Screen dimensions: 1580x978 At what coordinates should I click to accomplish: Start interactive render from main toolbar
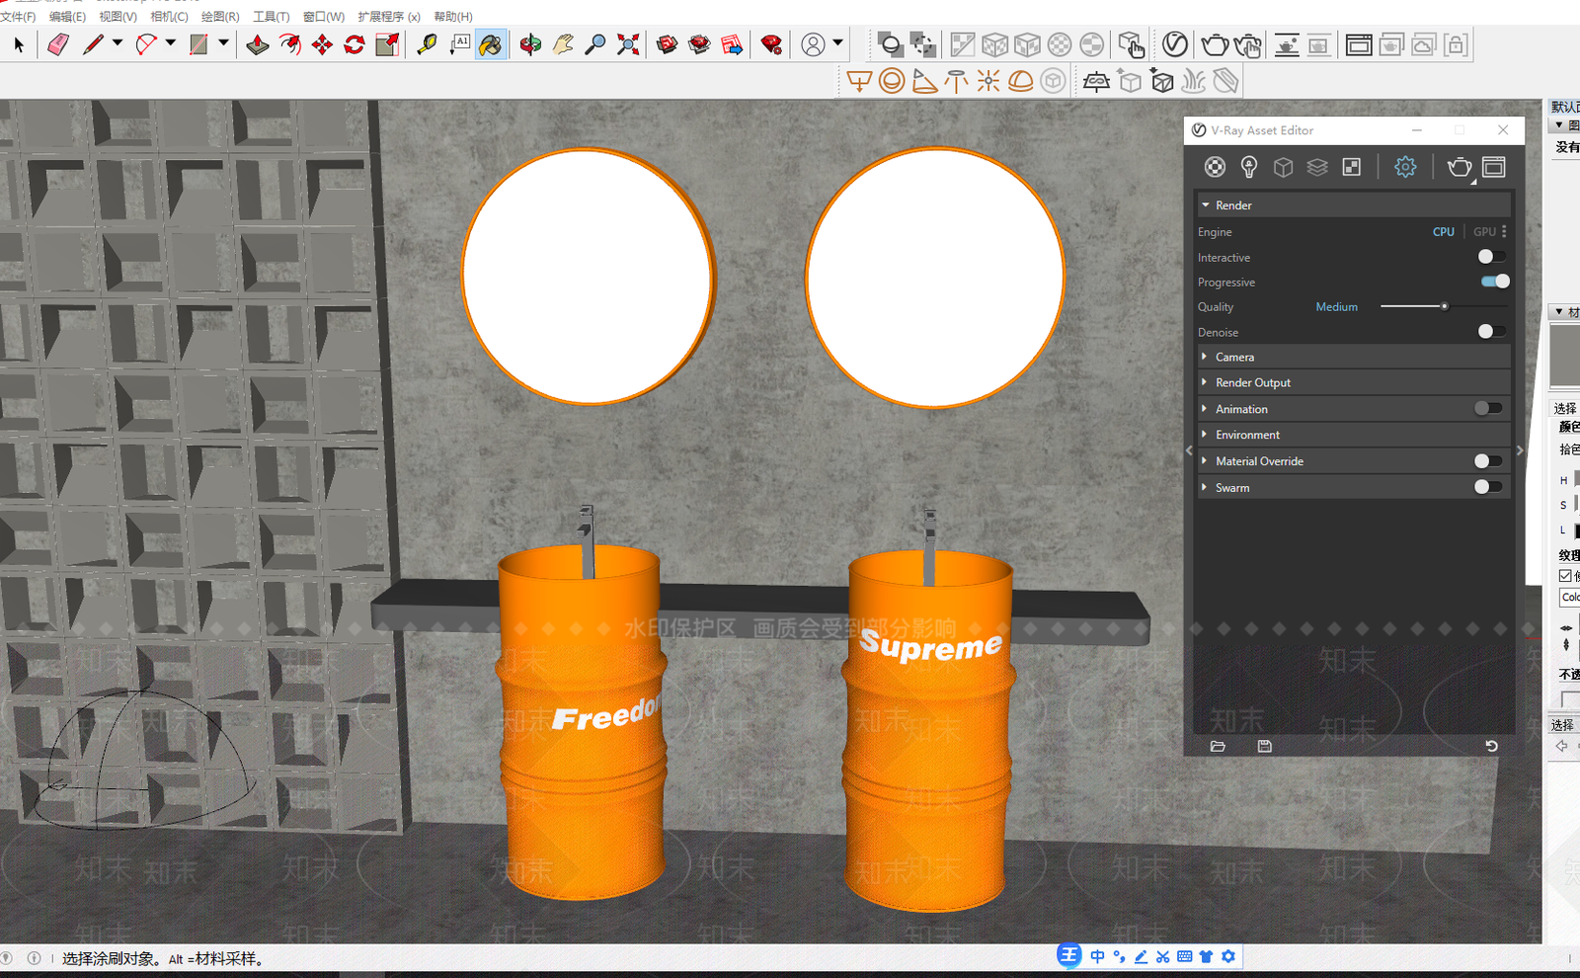1248,45
